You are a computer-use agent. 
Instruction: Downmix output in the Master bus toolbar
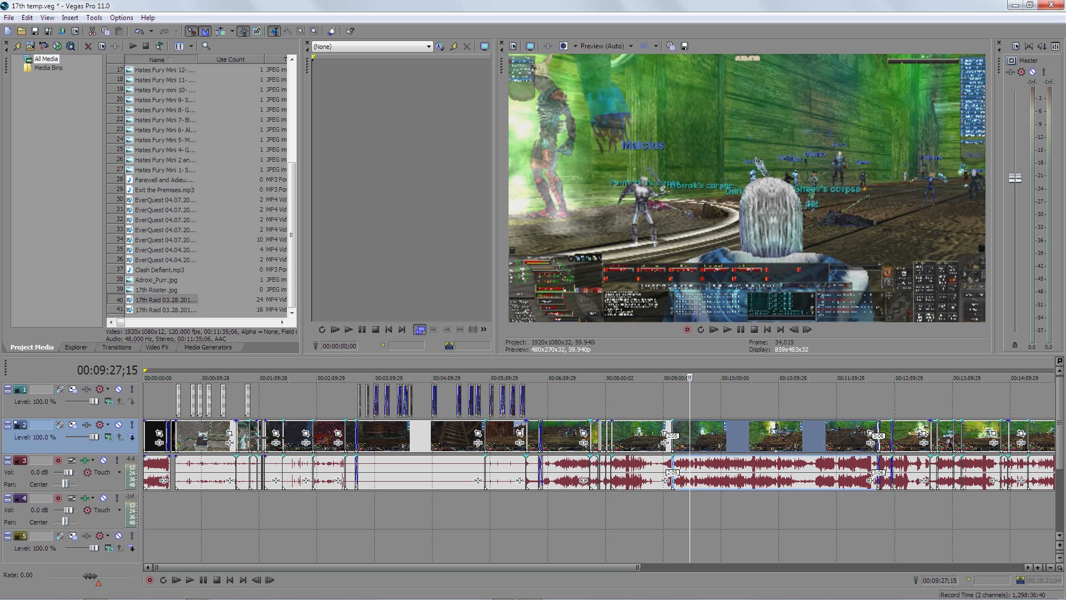click(1028, 46)
